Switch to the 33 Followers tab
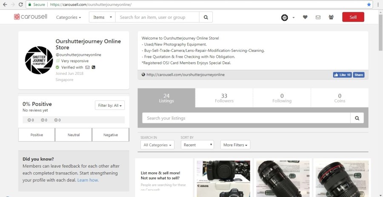383x197 pixels. (x=224, y=98)
